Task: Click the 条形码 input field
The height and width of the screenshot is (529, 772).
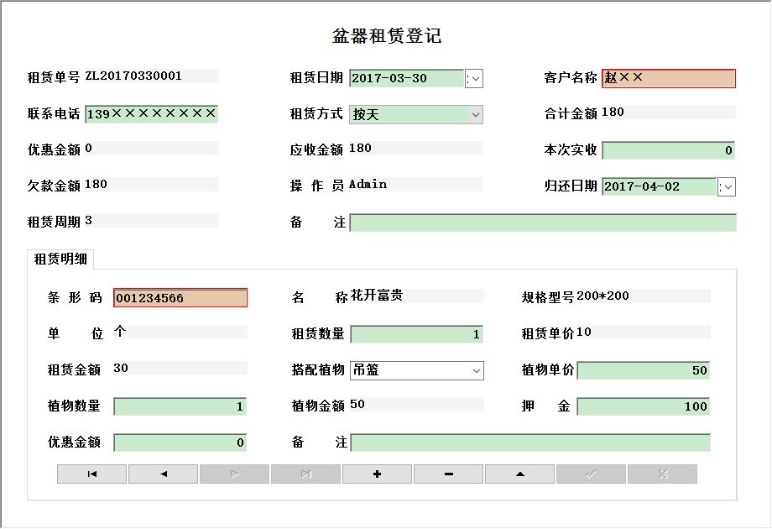Action: click(x=180, y=298)
